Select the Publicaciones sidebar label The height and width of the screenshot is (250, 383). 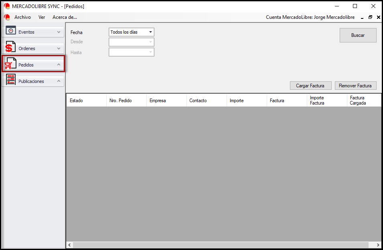[x=31, y=81]
